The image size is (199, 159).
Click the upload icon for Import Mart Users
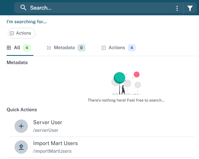coord(21,147)
